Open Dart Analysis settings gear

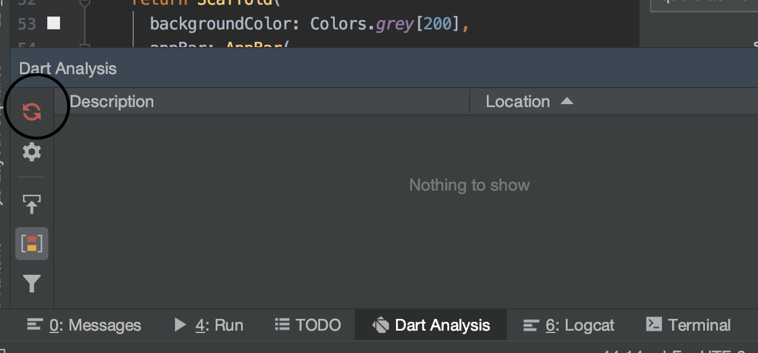pos(32,152)
